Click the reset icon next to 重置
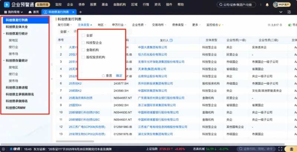Screen dimensions: 297x152 [x=103, y=75]
